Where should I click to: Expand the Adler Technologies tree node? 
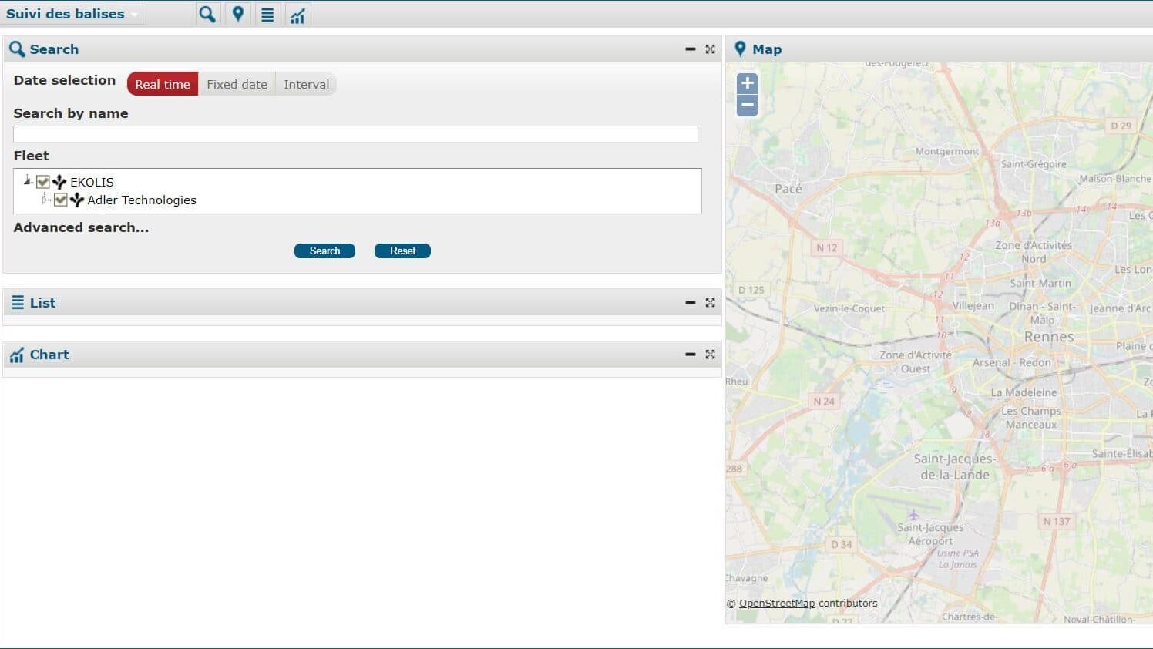click(x=45, y=200)
